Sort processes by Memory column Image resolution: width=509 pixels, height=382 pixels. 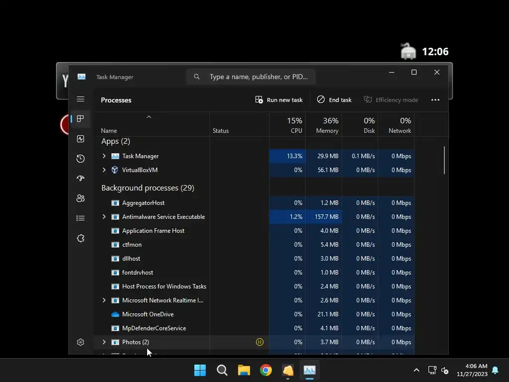(x=323, y=125)
